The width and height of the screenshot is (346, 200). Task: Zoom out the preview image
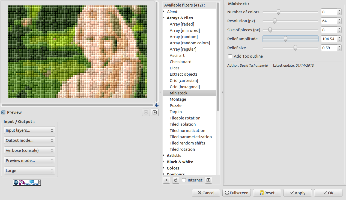[146, 112]
